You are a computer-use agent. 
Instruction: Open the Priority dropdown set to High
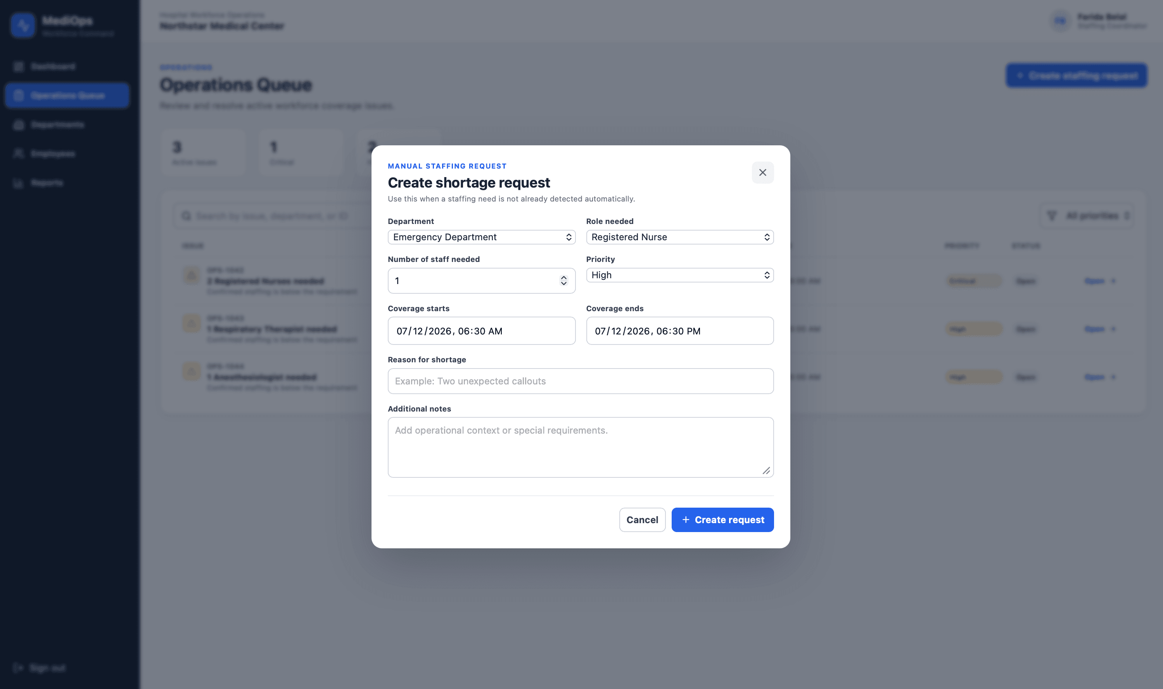[680, 275]
